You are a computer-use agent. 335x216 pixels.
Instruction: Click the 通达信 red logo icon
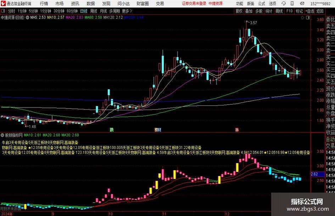[x=4, y=4]
